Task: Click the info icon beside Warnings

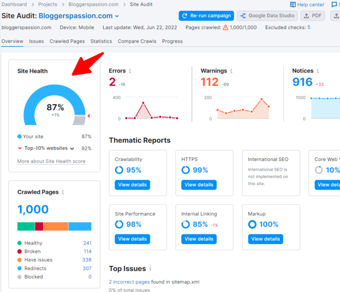Action: [x=231, y=71]
